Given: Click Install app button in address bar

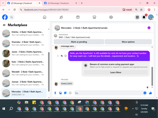Looking at the screenshot, I should [127, 10].
